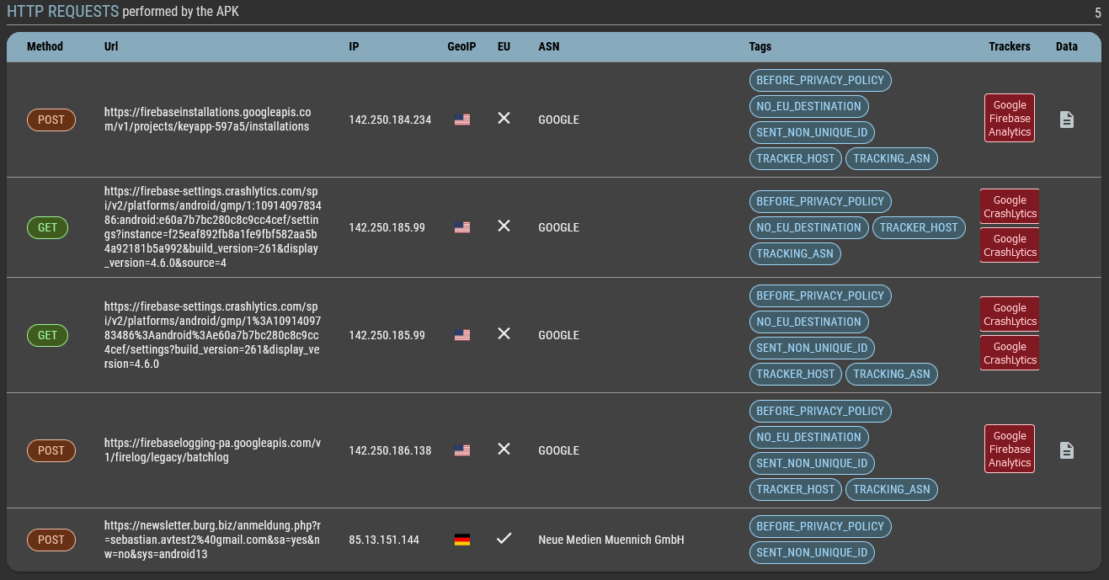The width and height of the screenshot is (1109, 580).
Task: Click firebaseinstallations.googleapis.com URL text
Action: 208,120
